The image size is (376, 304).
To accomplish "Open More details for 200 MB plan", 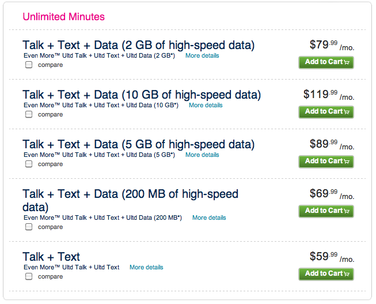I will (x=209, y=218).
